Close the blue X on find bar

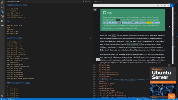pyautogui.click(x=172, y=5)
